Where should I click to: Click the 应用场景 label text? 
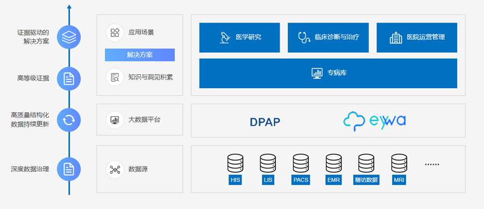pos(141,32)
